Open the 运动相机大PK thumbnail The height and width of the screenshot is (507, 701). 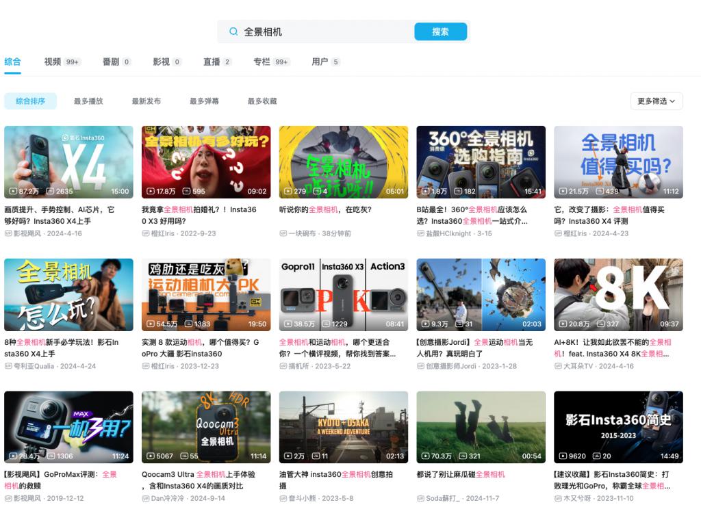206,295
